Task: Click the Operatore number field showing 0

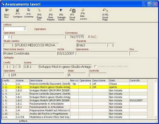Action: (7, 37)
